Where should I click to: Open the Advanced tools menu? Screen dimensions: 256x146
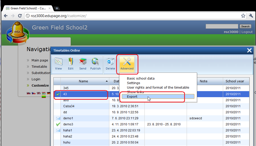[127, 64]
